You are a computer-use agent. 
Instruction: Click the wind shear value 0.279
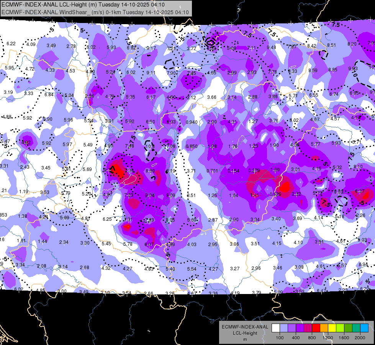[254, 171]
